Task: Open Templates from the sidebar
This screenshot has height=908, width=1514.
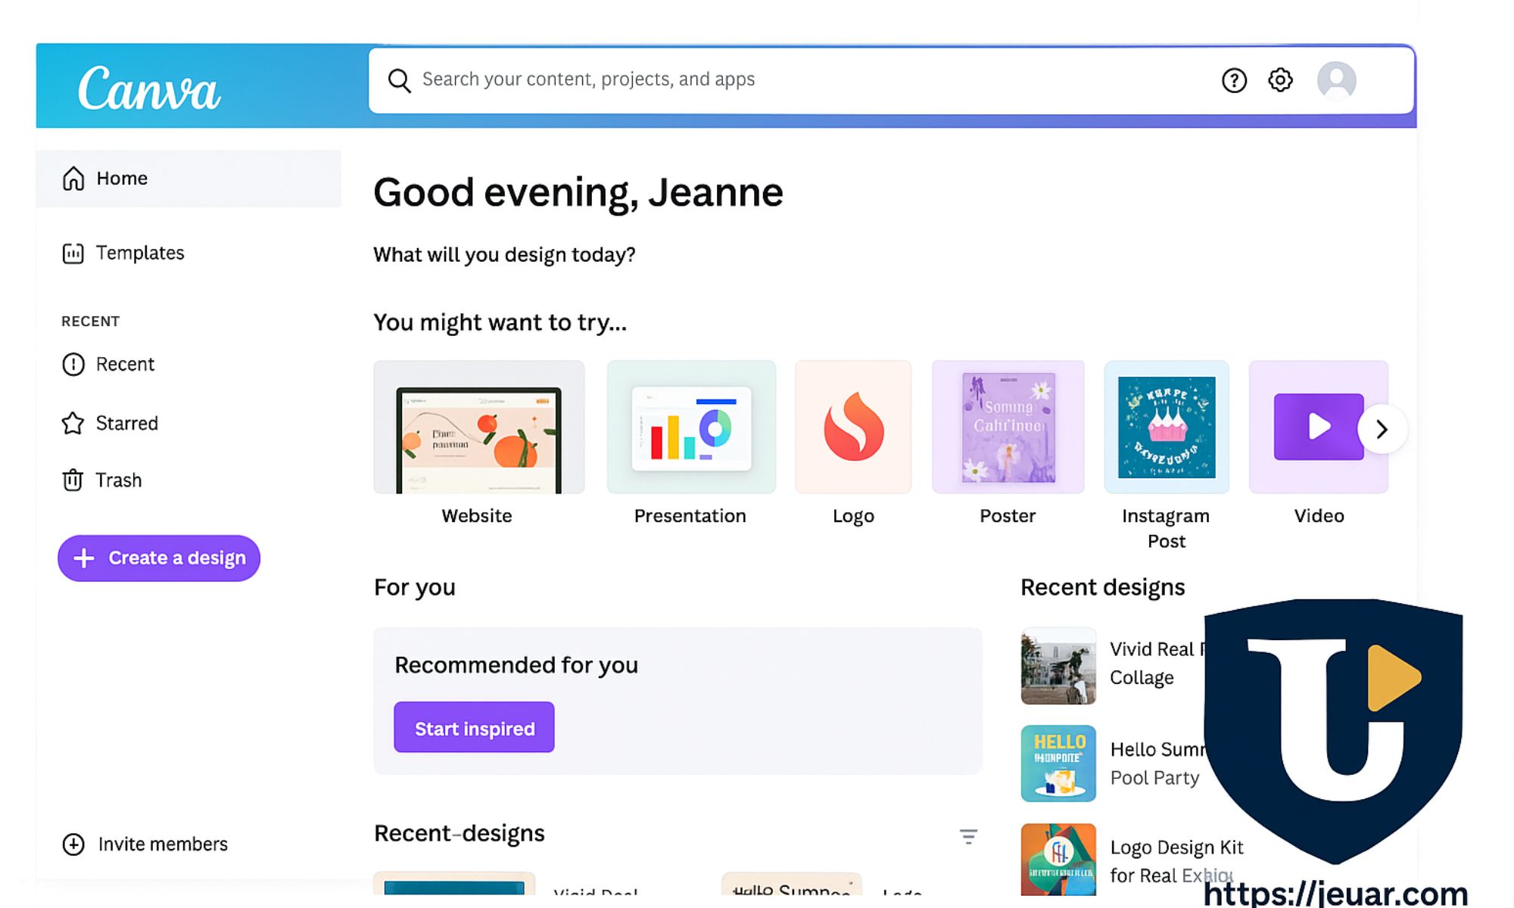Action: click(139, 253)
